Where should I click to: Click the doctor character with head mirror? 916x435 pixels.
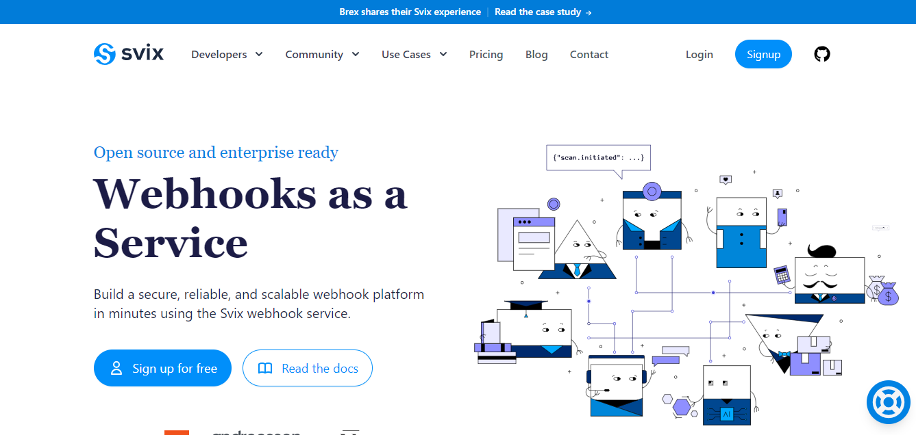pos(652,216)
